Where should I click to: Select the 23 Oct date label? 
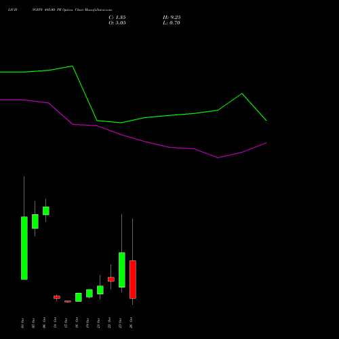click(x=120, y=323)
